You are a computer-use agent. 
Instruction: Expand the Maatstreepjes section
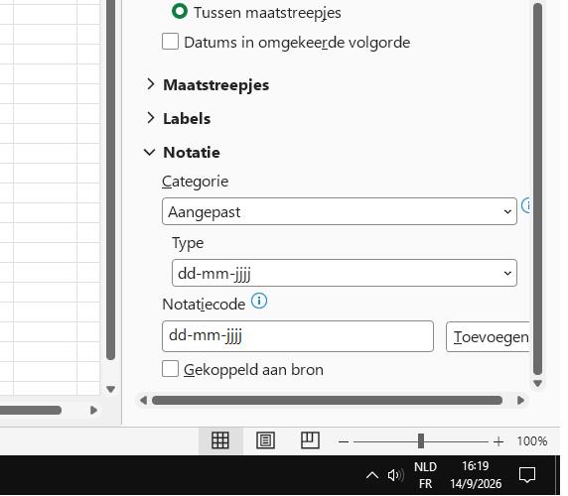[150, 84]
